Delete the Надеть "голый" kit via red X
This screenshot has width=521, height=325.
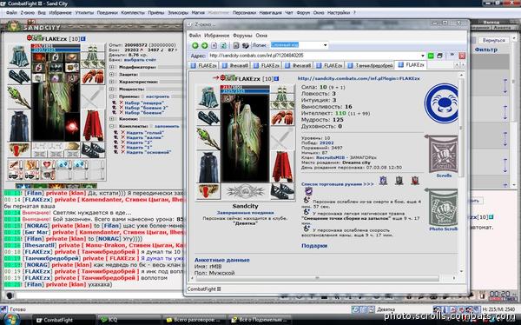[122, 132]
